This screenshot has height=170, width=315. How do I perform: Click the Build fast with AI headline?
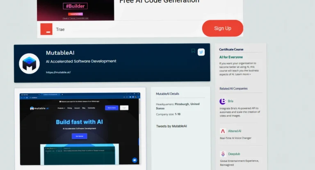(79, 122)
